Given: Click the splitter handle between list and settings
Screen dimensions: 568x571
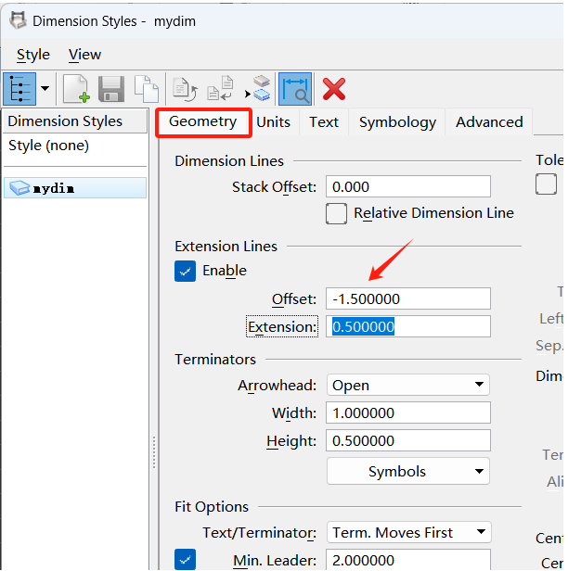Looking at the screenshot, I should click(154, 452).
